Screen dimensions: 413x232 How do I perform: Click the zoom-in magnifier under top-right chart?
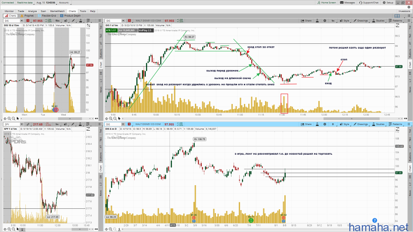(111, 119)
